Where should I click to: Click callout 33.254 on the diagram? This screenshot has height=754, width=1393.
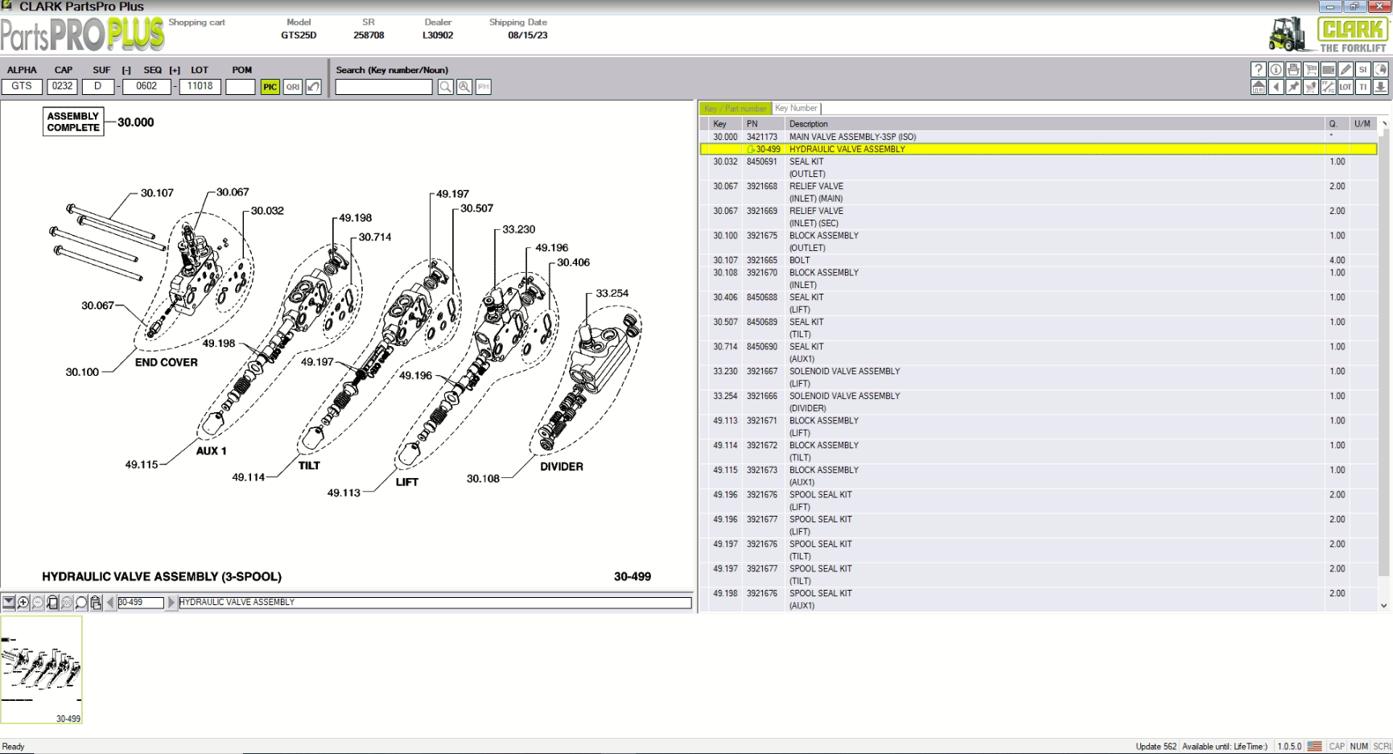pyautogui.click(x=612, y=293)
